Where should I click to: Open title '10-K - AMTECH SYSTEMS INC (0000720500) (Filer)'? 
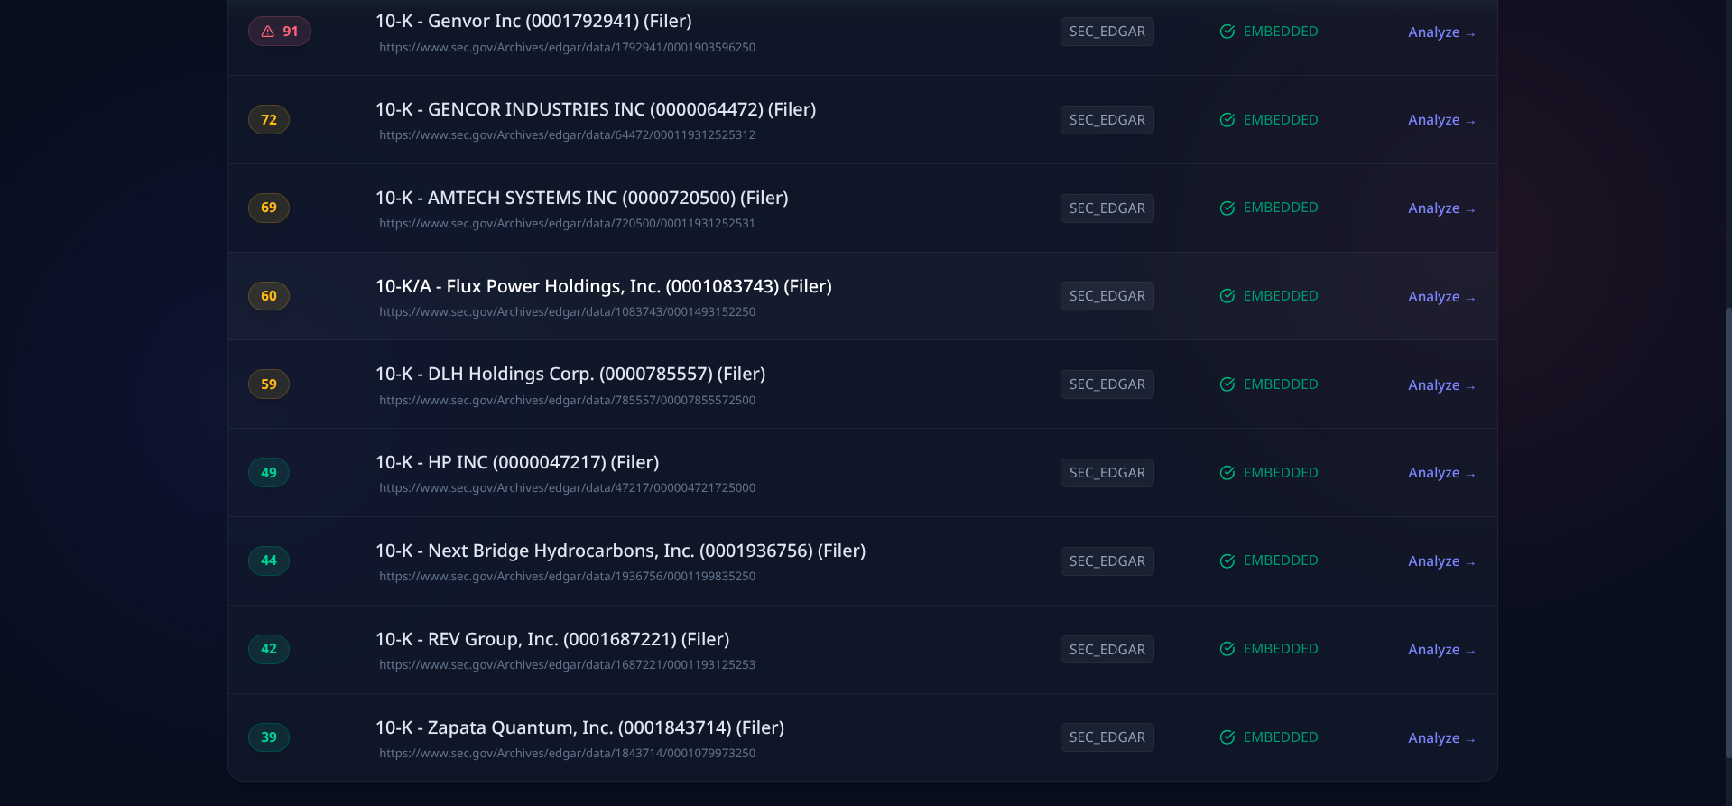[x=582, y=198]
